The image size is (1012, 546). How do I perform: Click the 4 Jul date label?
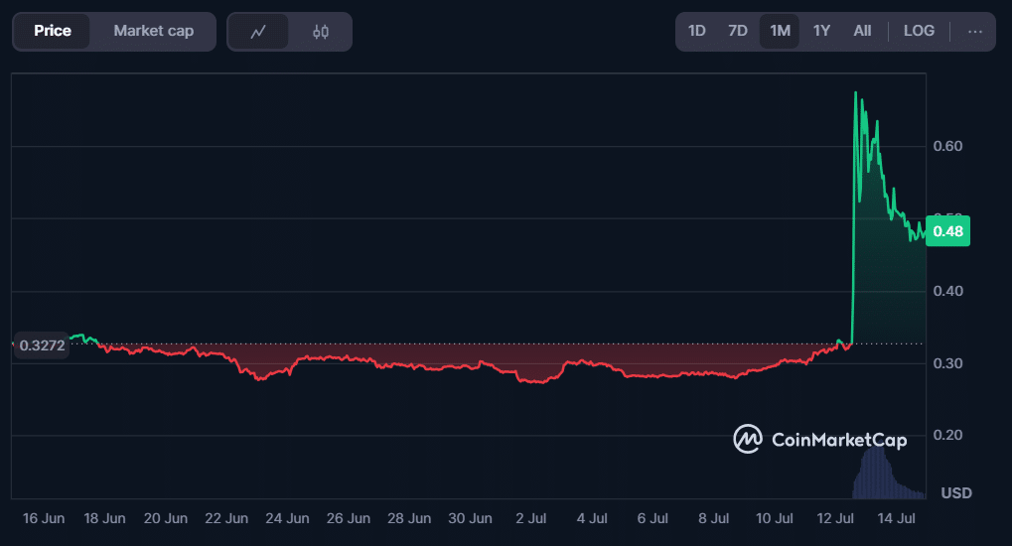pos(592,518)
